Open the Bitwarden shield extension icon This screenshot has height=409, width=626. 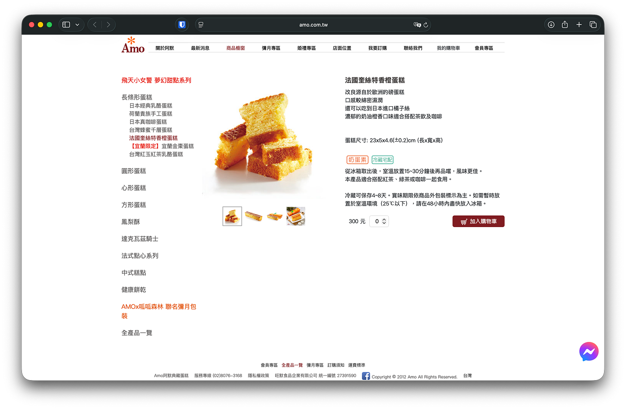[x=182, y=25]
